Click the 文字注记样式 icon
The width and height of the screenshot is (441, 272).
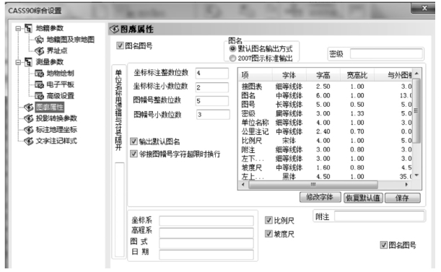[x=28, y=141]
